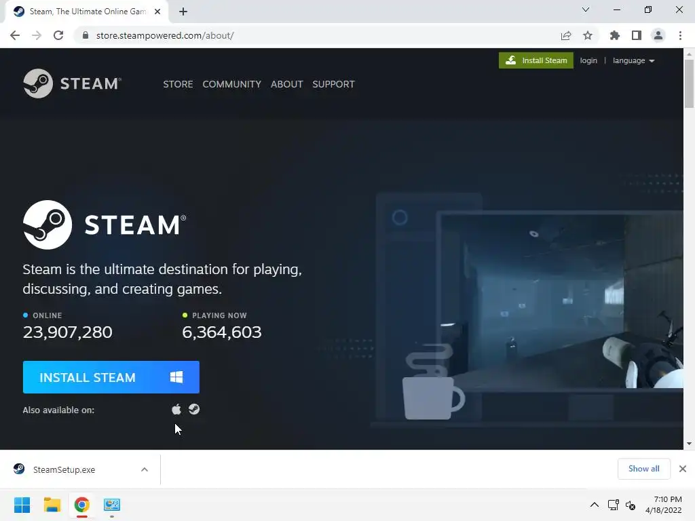This screenshot has height=521, width=695.
Task: Click Show all downloads
Action: pos(643,469)
